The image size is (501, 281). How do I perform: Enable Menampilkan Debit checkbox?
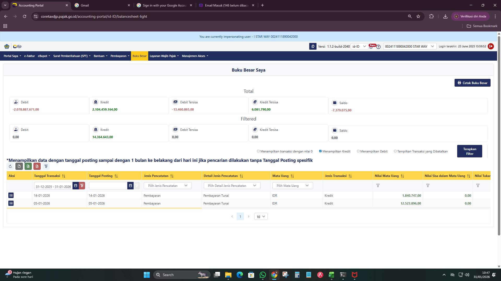(358, 151)
